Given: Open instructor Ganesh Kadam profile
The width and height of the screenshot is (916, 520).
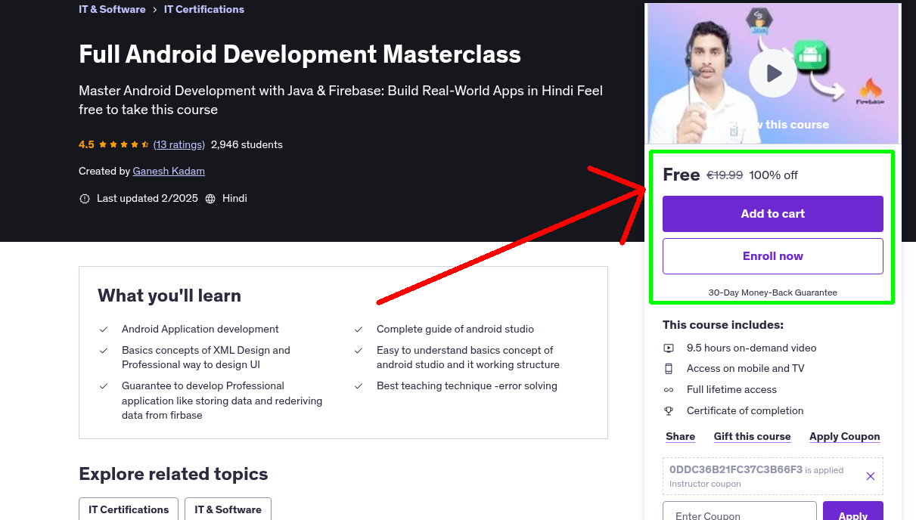Looking at the screenshot, I should [x=169, y=172].
